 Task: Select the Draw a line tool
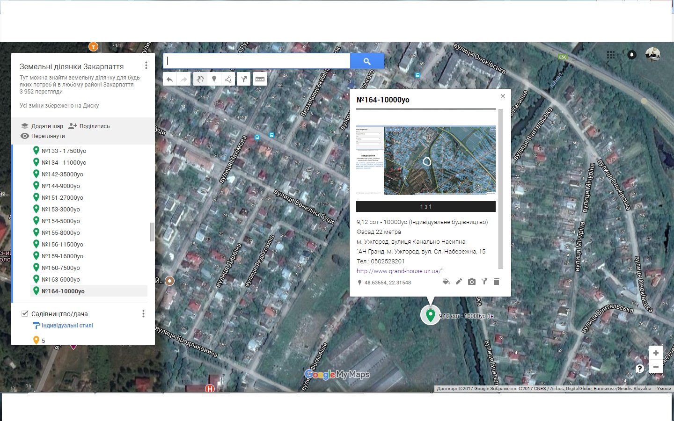[x=228, y=79]
